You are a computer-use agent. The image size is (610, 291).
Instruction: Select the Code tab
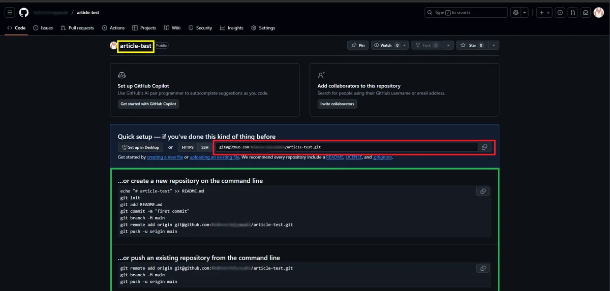tap(16, 28)
